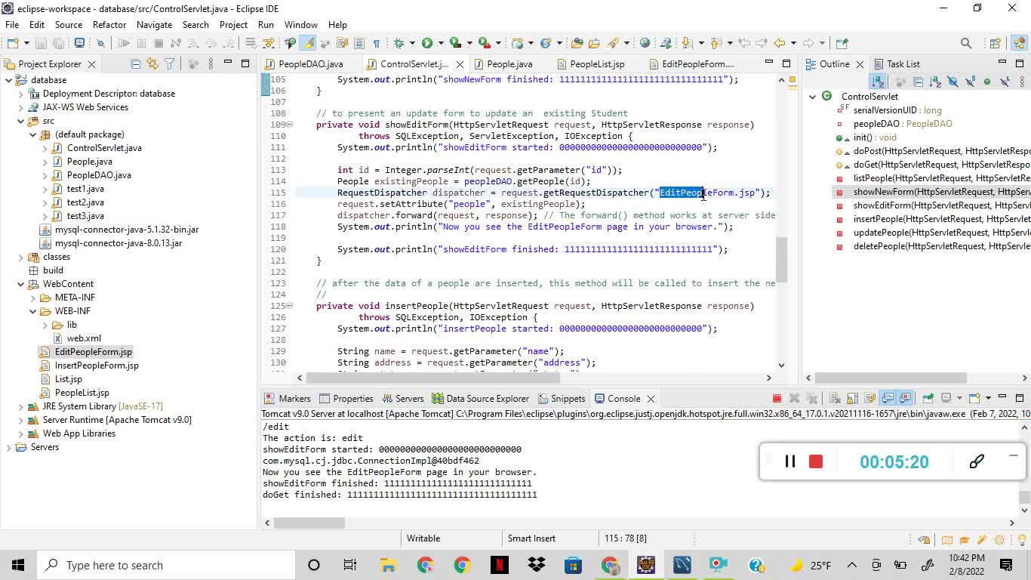Pause the screen recording

[x=790, y=461]
